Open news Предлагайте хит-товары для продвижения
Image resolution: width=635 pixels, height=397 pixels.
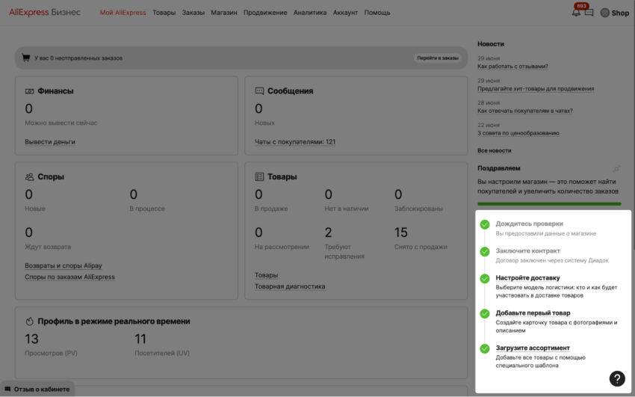(x=536, y=89)
